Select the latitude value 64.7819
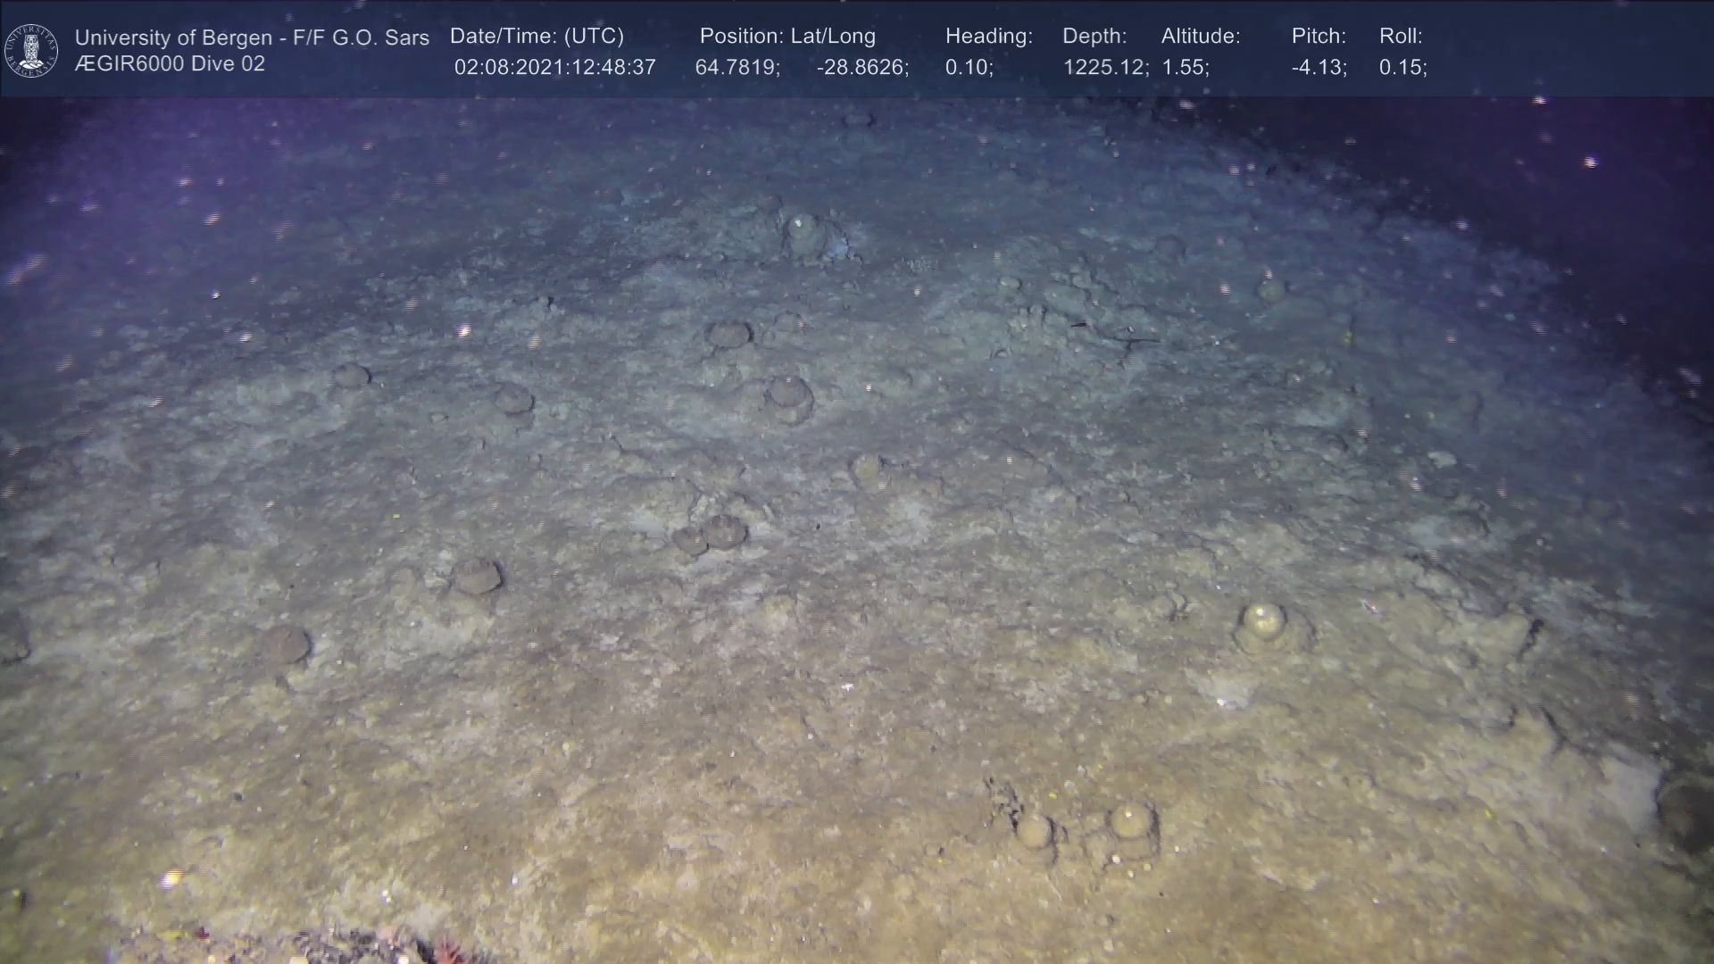 click(x=737, y=68)
